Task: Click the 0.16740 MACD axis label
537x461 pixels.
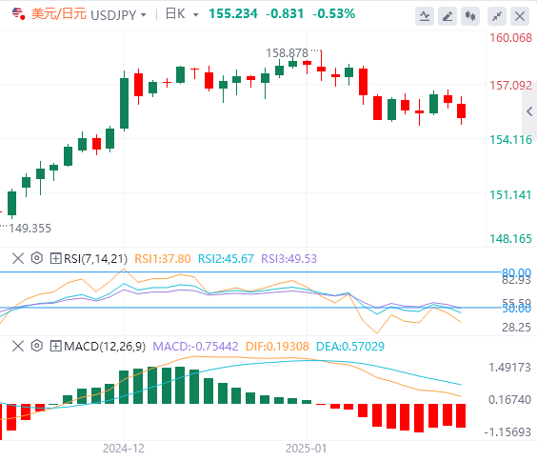Action: [509, 400]
